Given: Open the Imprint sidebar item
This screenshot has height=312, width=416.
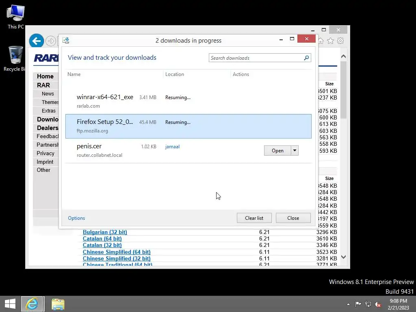Looking at the screenshot, I should pyautogui.click(x=45, y=162).
